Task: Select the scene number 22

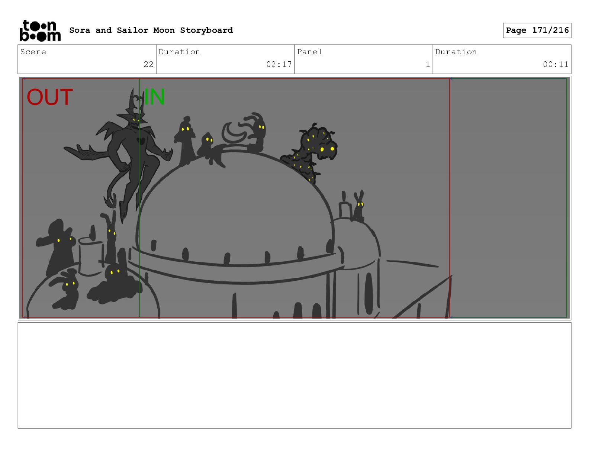Action: [148, 64]
